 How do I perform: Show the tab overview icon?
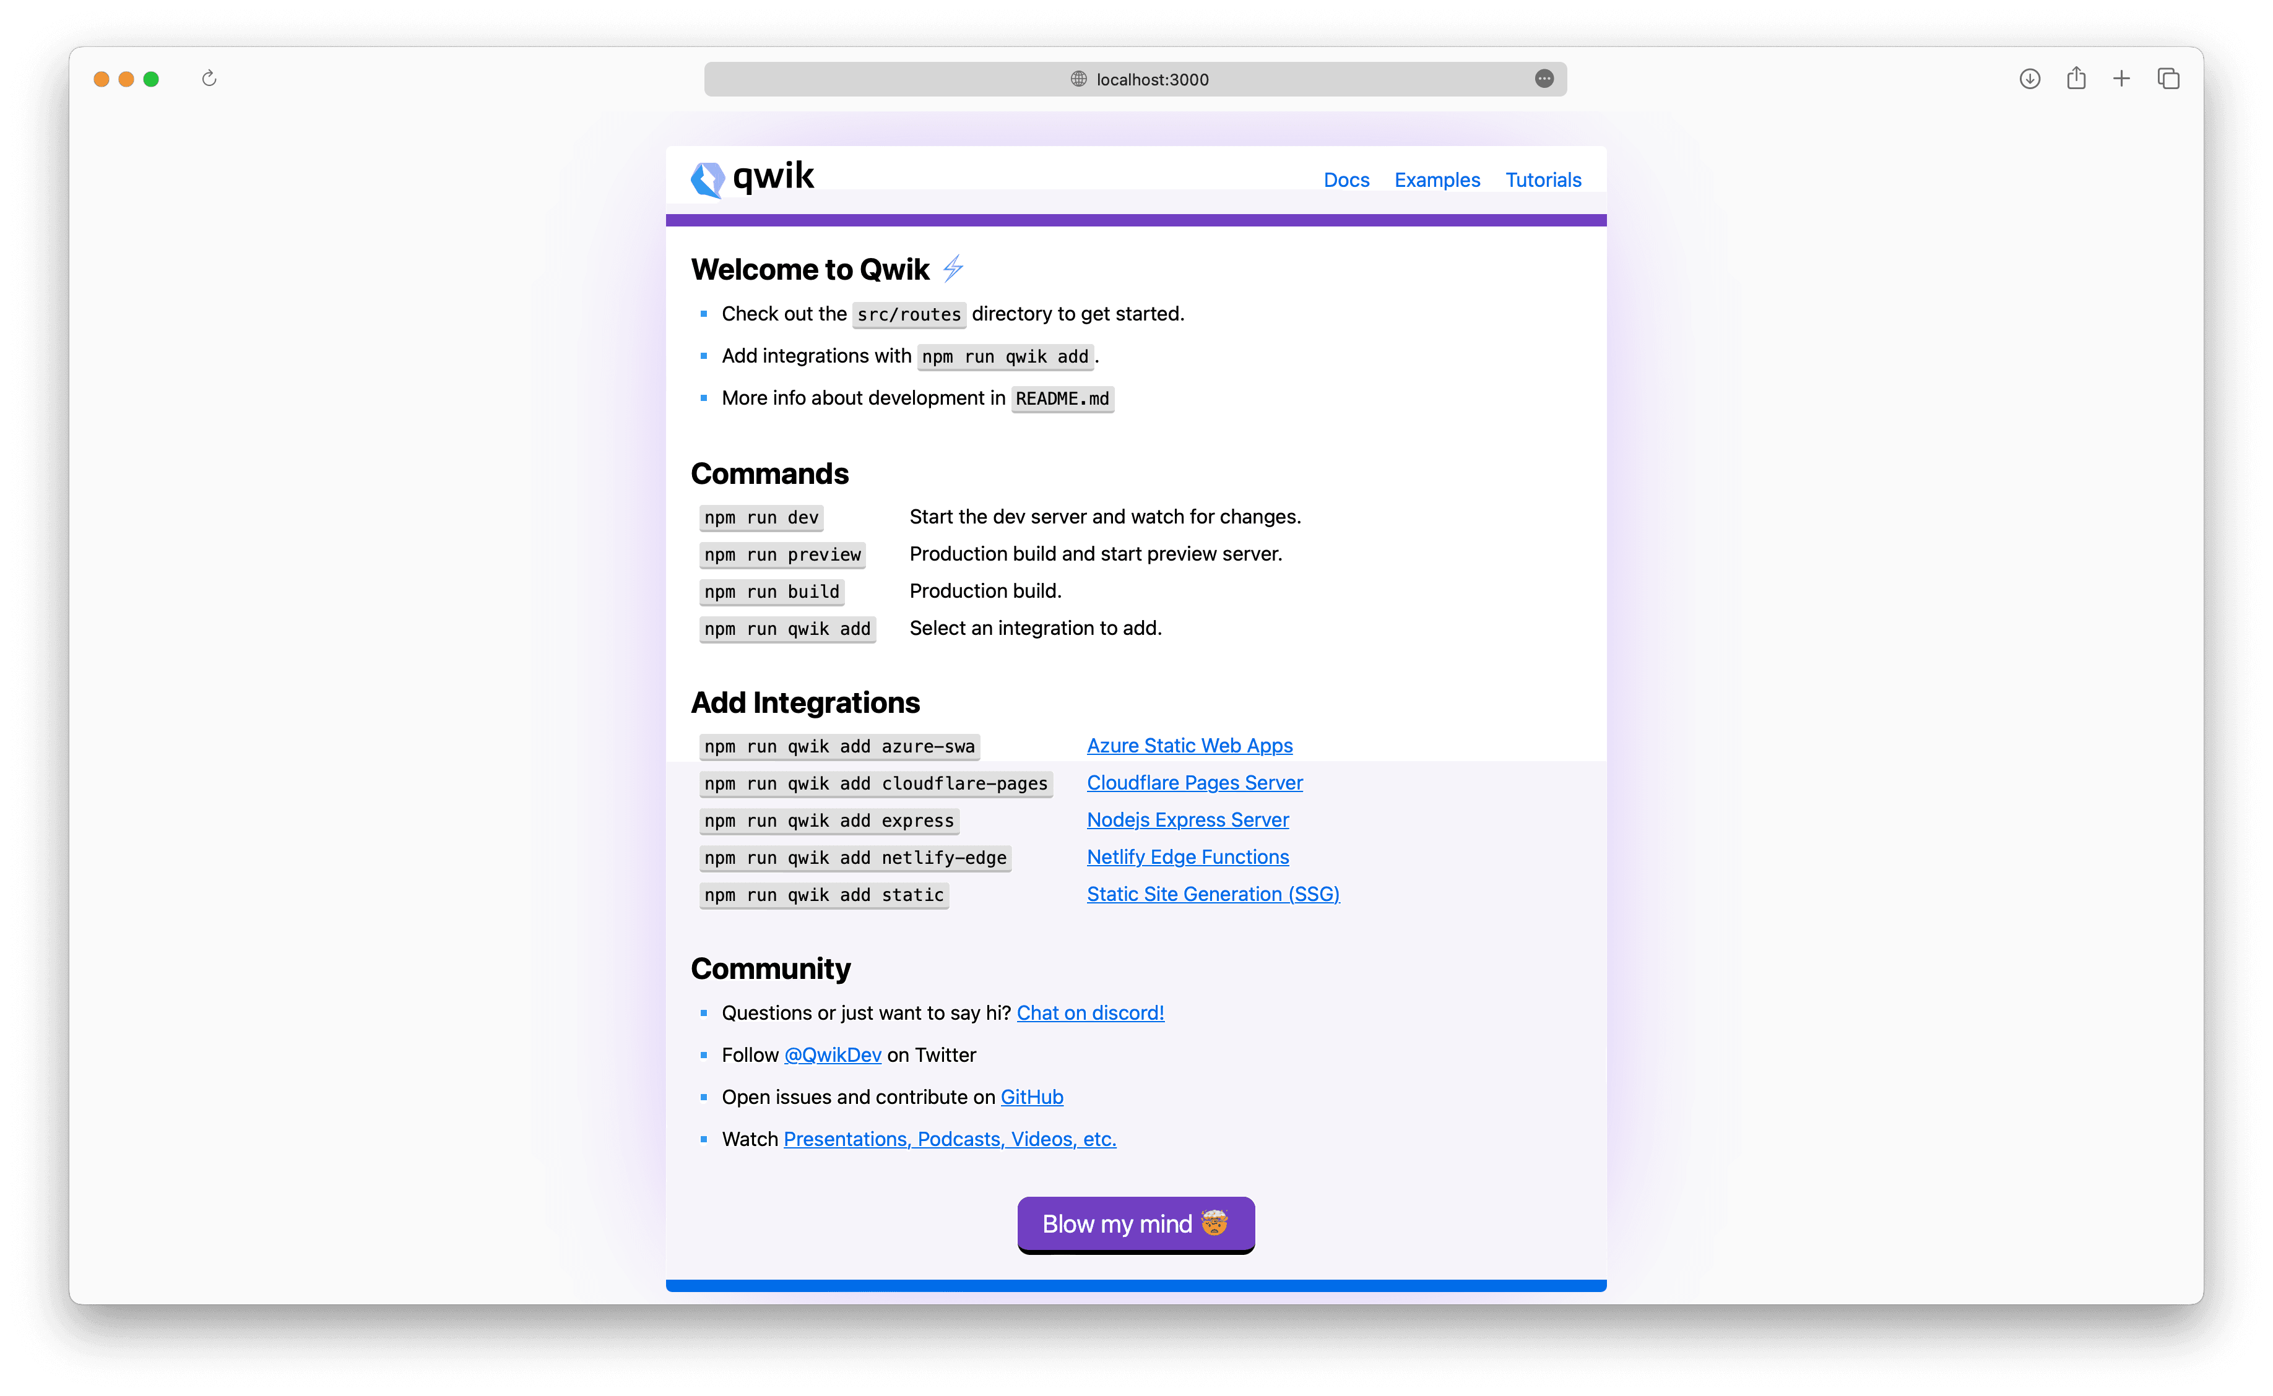coord(2168,79)
